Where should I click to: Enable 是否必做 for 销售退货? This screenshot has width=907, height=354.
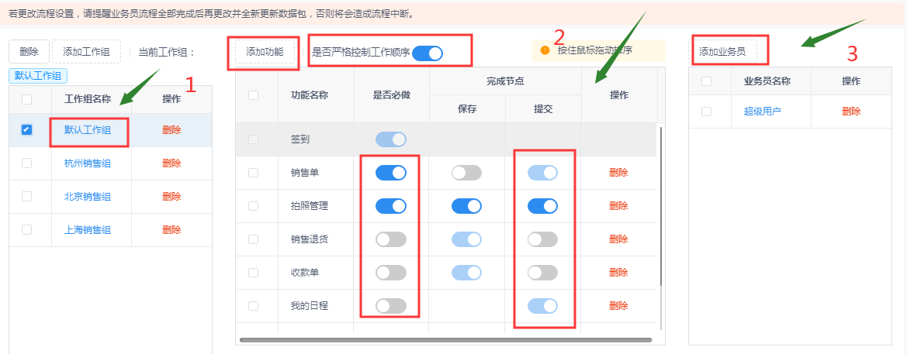click(391, 239)
